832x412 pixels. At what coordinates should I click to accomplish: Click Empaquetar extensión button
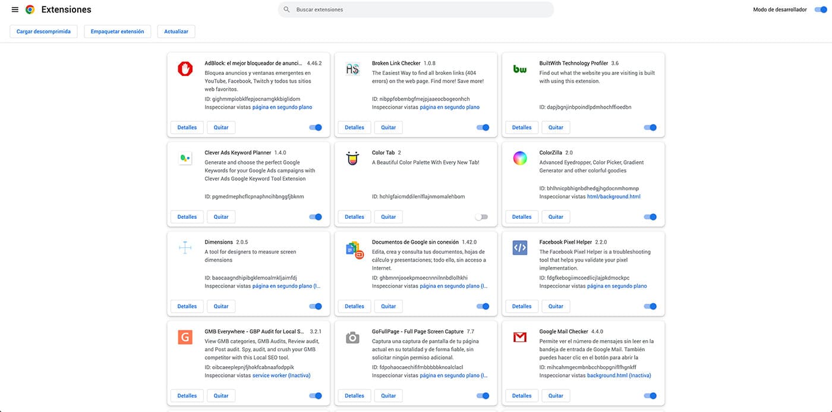118,32
